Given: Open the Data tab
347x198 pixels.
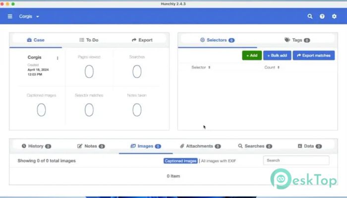Looking at the screenshot, I should pos(310,146).
